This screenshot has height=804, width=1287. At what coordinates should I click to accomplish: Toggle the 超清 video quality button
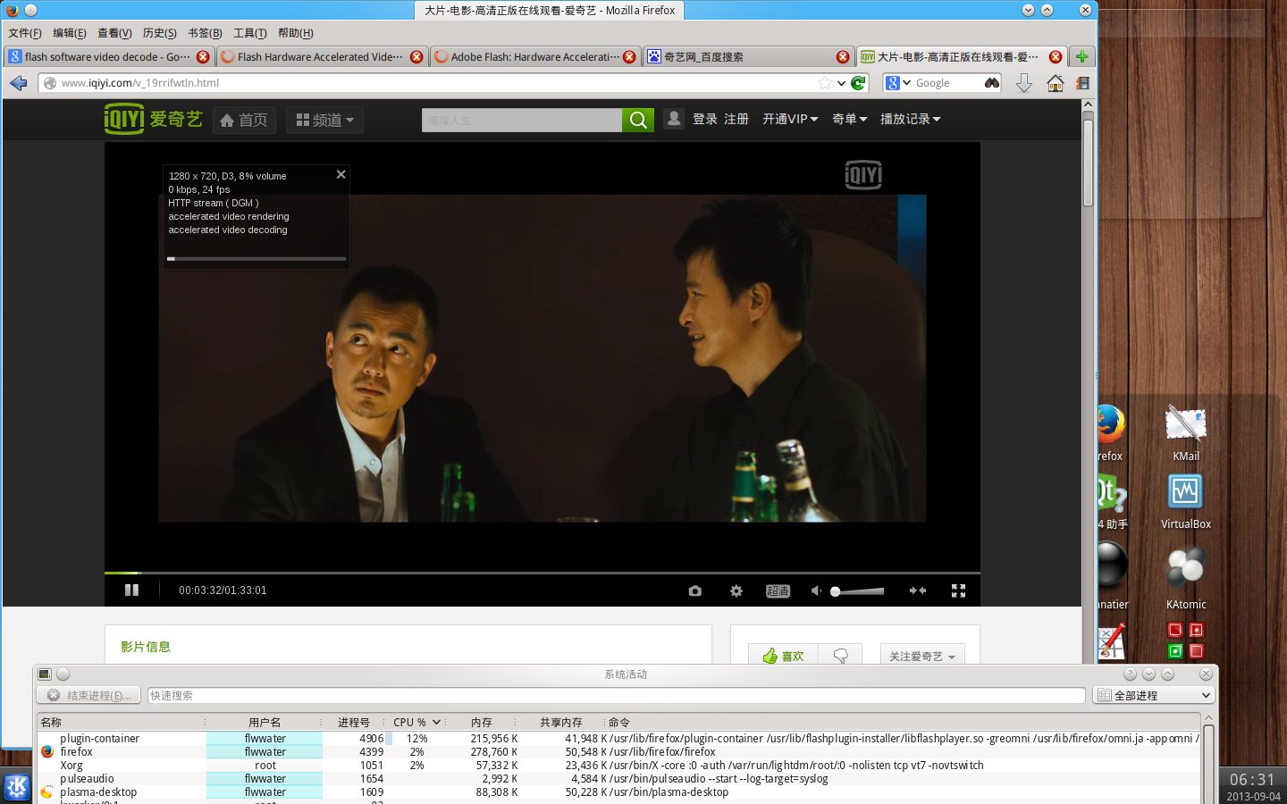778,590
